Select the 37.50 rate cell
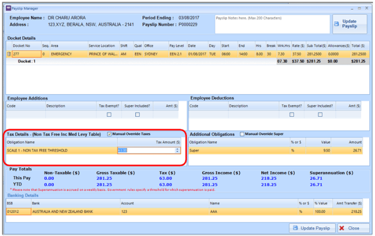 pyautogui.click(x=298, y=54)
